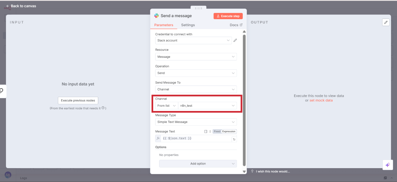Open the AI assistant sparkle button

pos(387,165)
